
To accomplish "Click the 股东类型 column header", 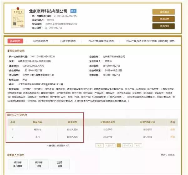I will pyautogui.click(x=73, y=122).
